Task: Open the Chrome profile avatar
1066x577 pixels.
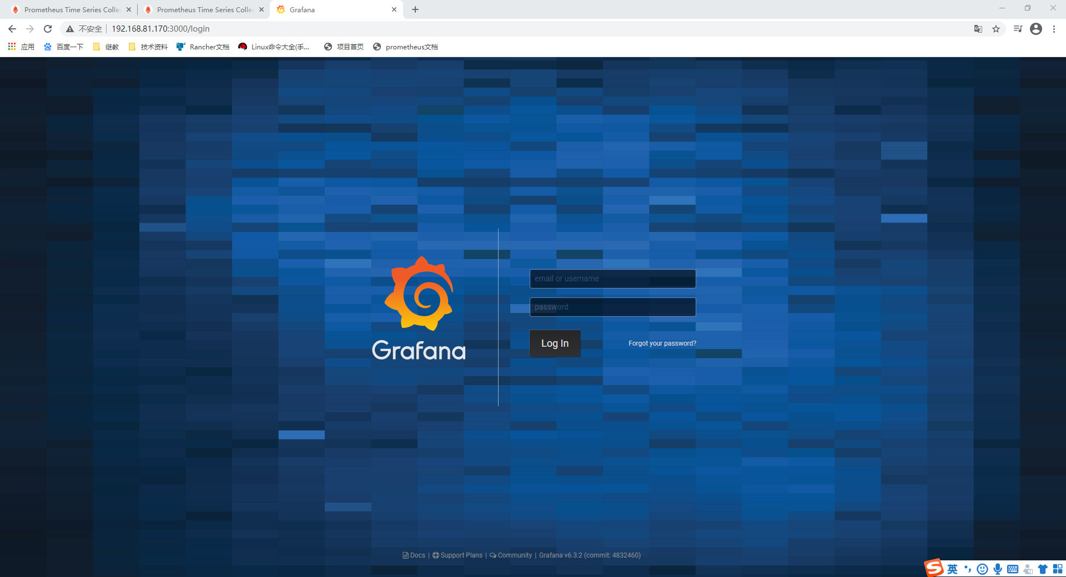Action: tap(1036, 29)
